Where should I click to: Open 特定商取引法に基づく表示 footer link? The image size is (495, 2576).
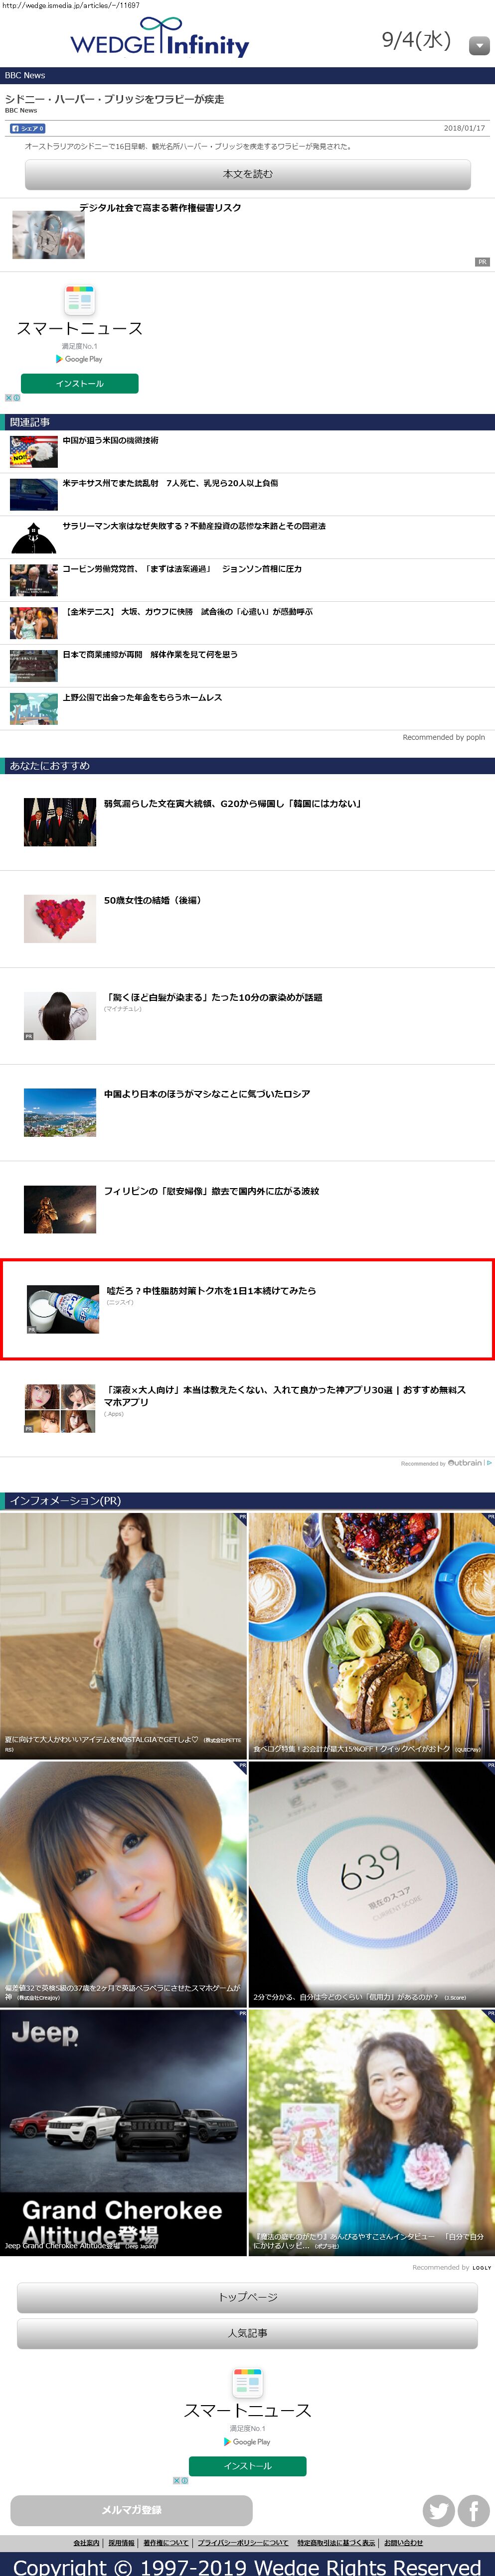pos(336,2543)
